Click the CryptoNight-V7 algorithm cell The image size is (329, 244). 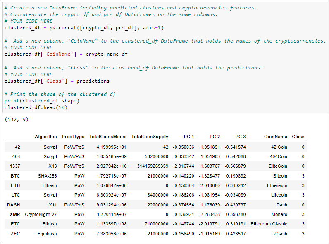click(x=41, y=214)
